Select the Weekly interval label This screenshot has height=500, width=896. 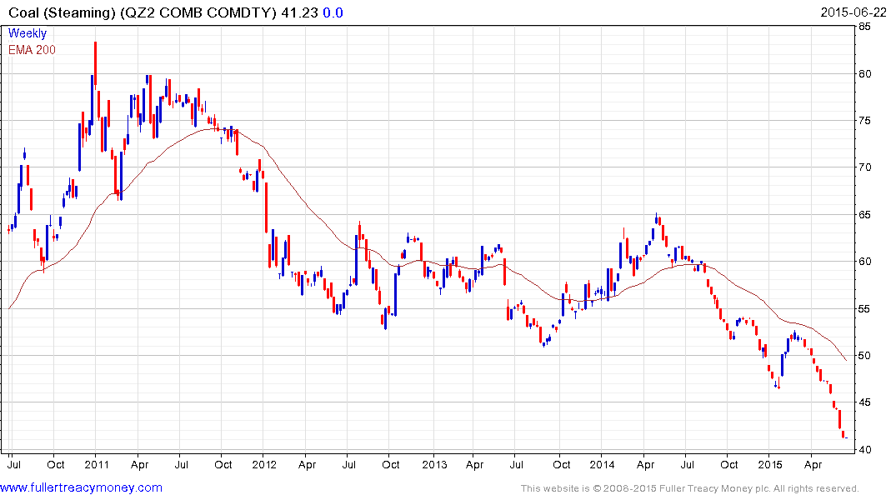point(28,33)
